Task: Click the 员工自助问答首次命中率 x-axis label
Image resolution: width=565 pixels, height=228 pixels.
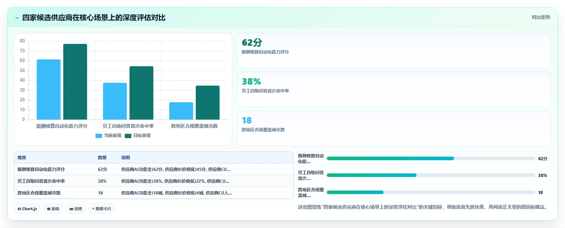Action: (x=128, y=126)
